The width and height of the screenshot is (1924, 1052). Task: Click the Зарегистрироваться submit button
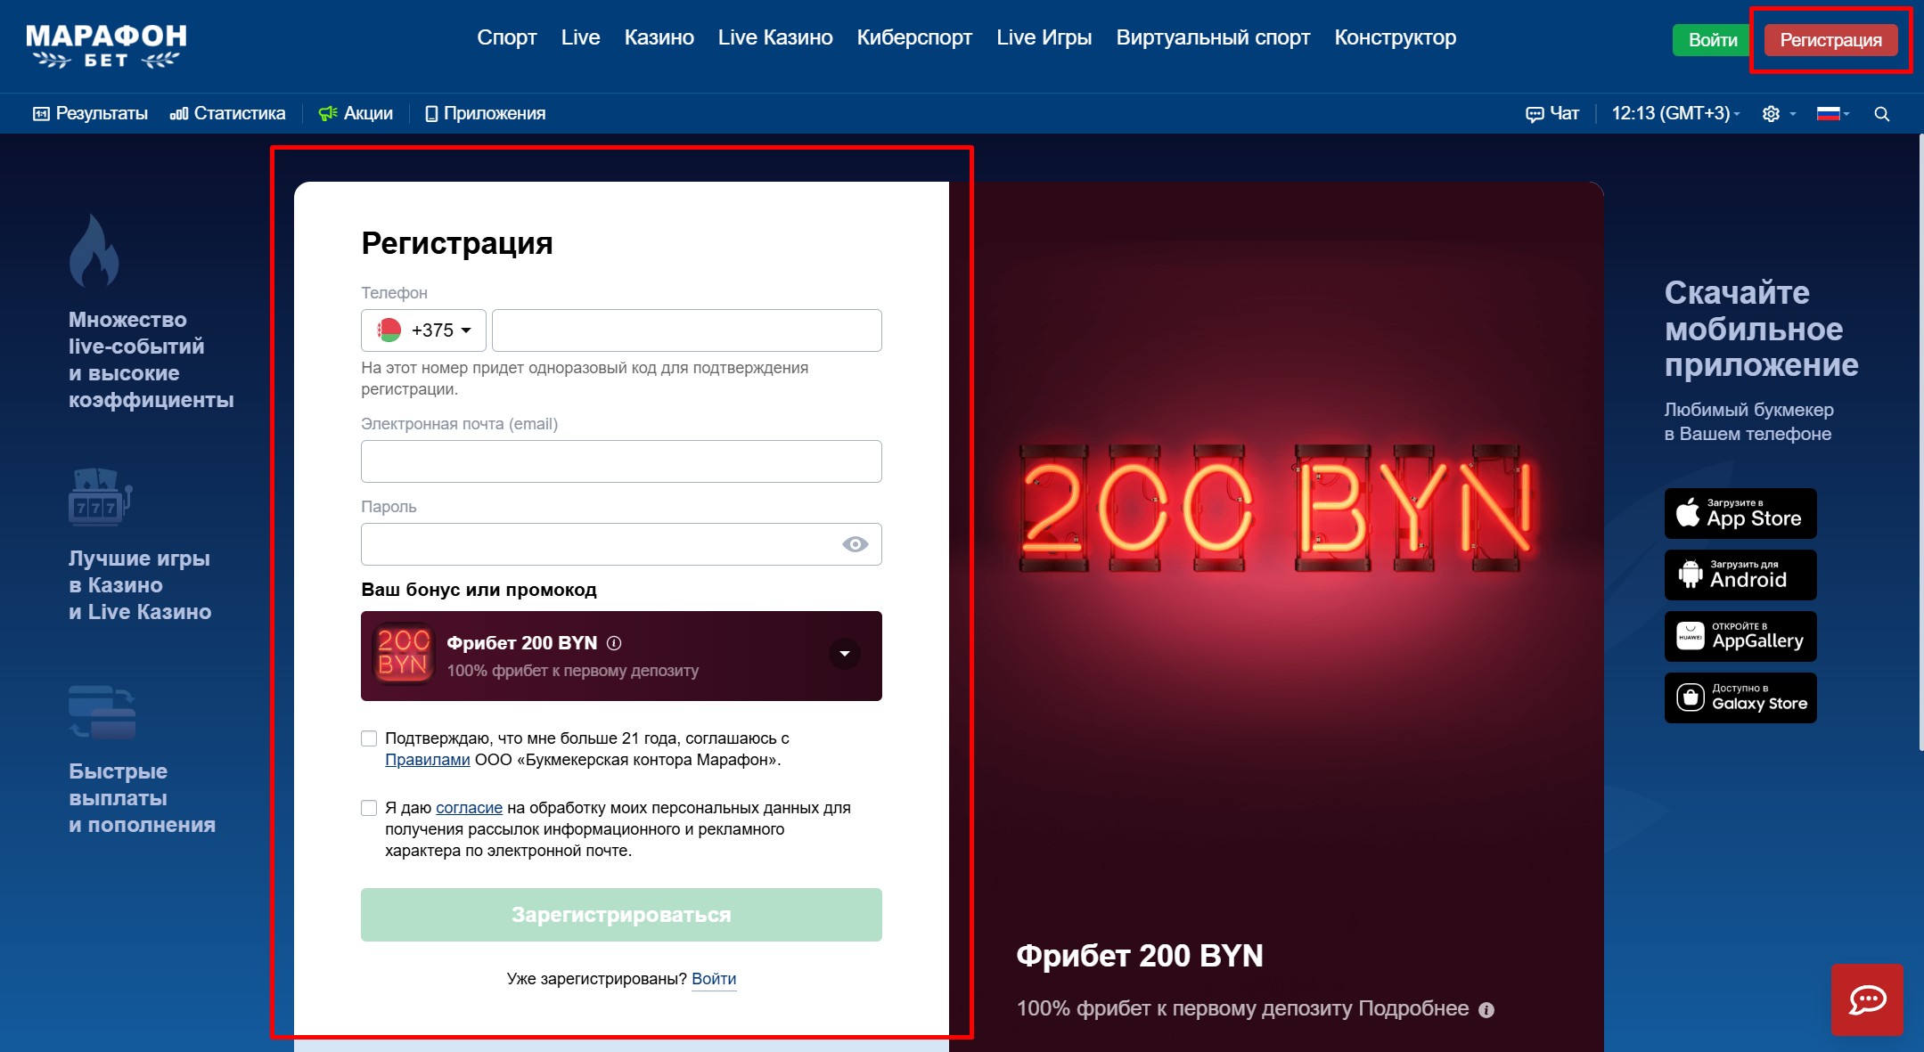click(621, 915)
